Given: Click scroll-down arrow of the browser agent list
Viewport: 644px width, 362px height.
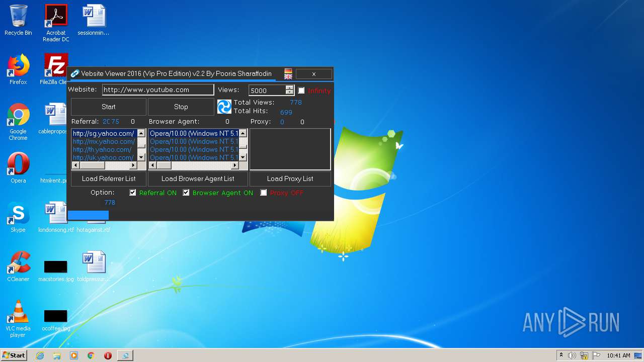Looking at the screenshot, I should (x=243, y=157).
